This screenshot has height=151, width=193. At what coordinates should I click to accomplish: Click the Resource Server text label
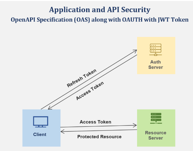(156, 135)
